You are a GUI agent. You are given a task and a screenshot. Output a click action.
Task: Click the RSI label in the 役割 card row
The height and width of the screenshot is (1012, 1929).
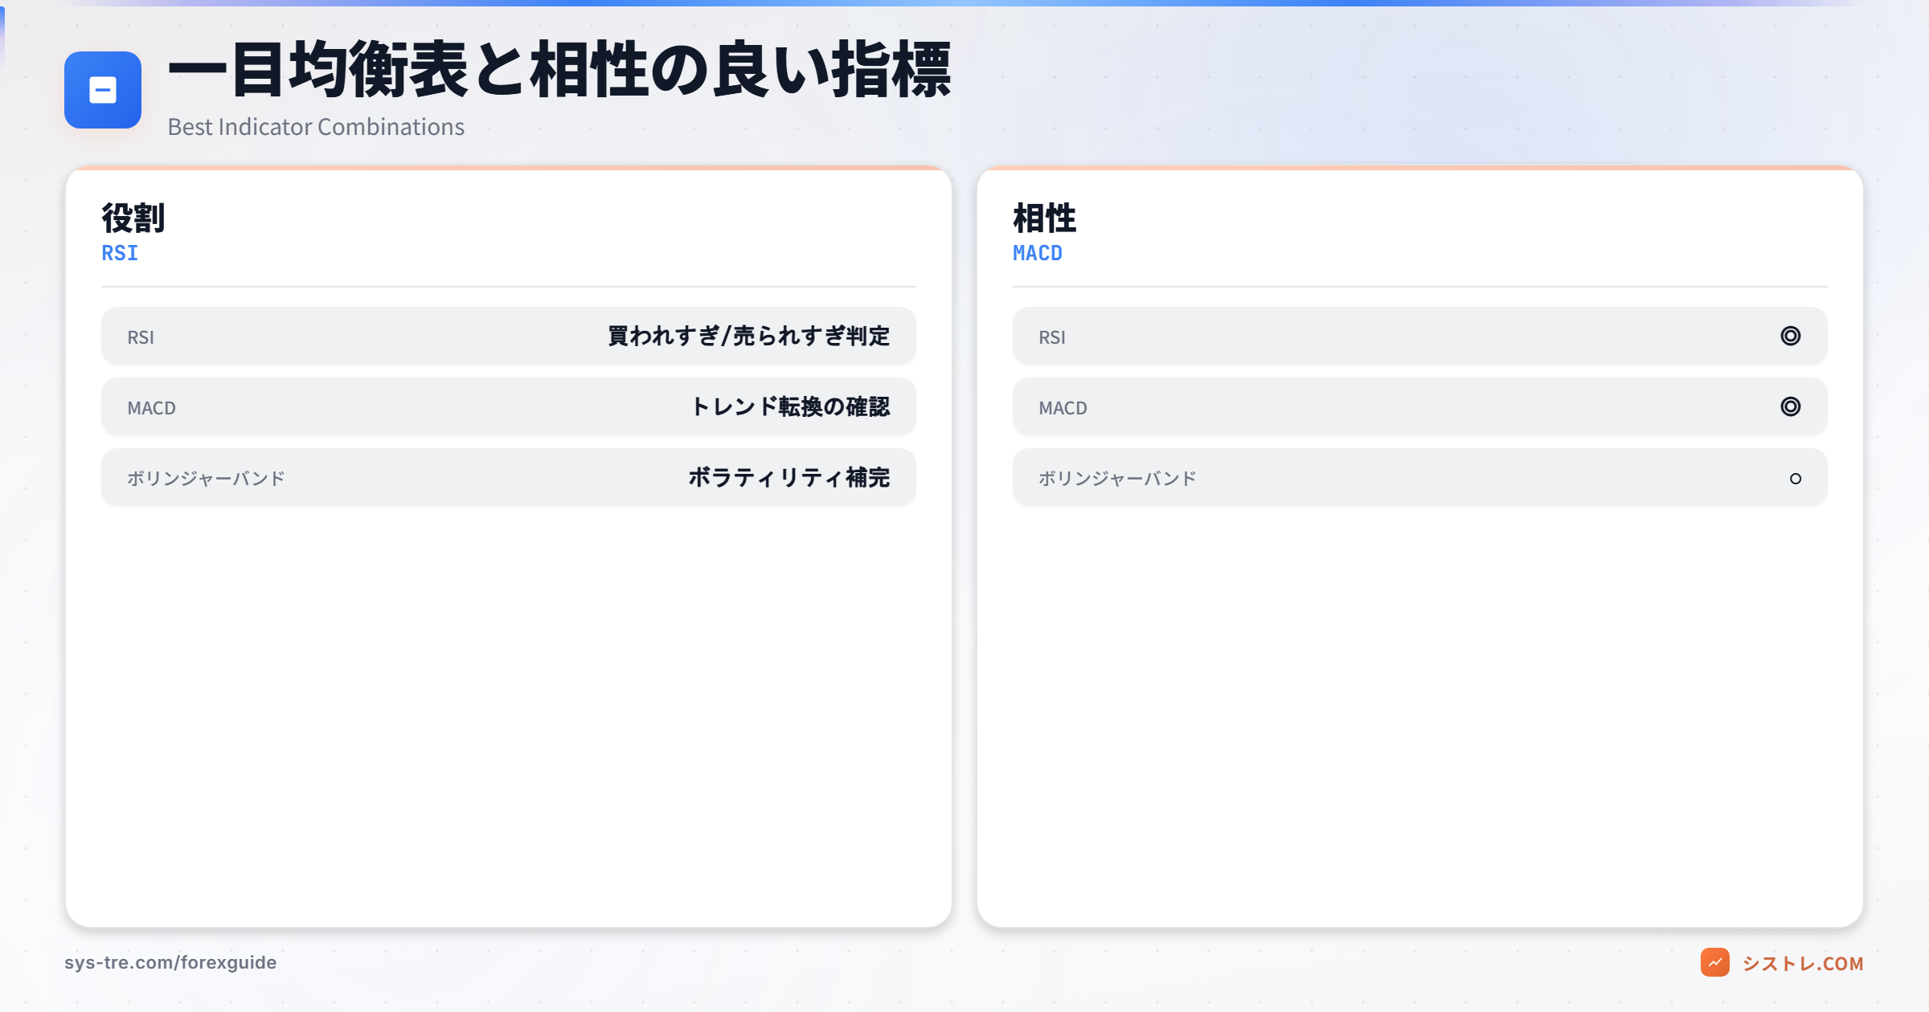[141, 337]
